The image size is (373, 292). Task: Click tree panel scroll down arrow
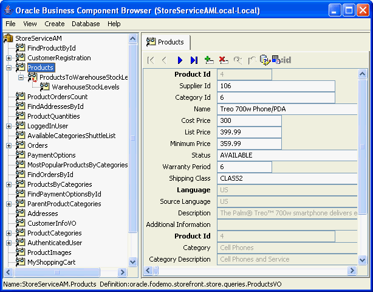click(133, 262)
